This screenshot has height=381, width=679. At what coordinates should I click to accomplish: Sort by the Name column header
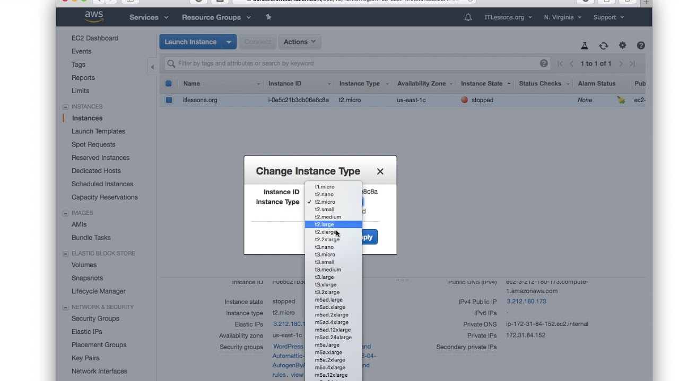[x=191, y=84]
